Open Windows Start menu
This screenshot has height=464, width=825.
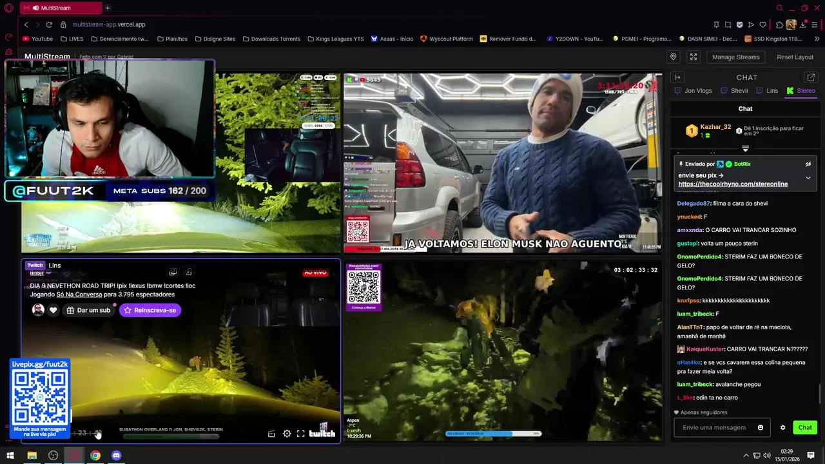[10, 456]
